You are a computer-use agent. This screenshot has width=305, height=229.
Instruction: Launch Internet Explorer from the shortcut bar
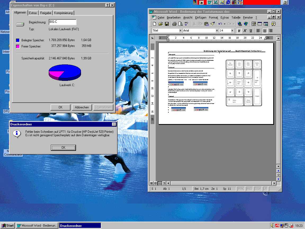[228, 2]
